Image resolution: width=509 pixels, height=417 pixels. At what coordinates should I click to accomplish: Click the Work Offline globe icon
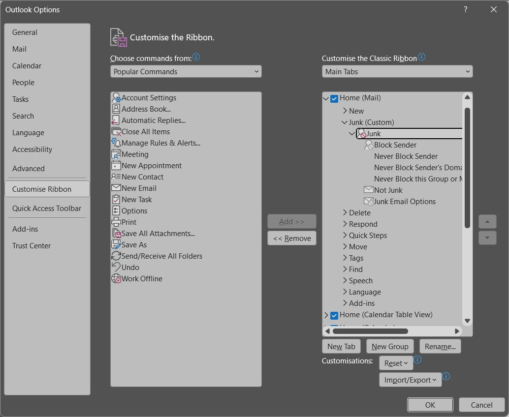pos(116,278)
